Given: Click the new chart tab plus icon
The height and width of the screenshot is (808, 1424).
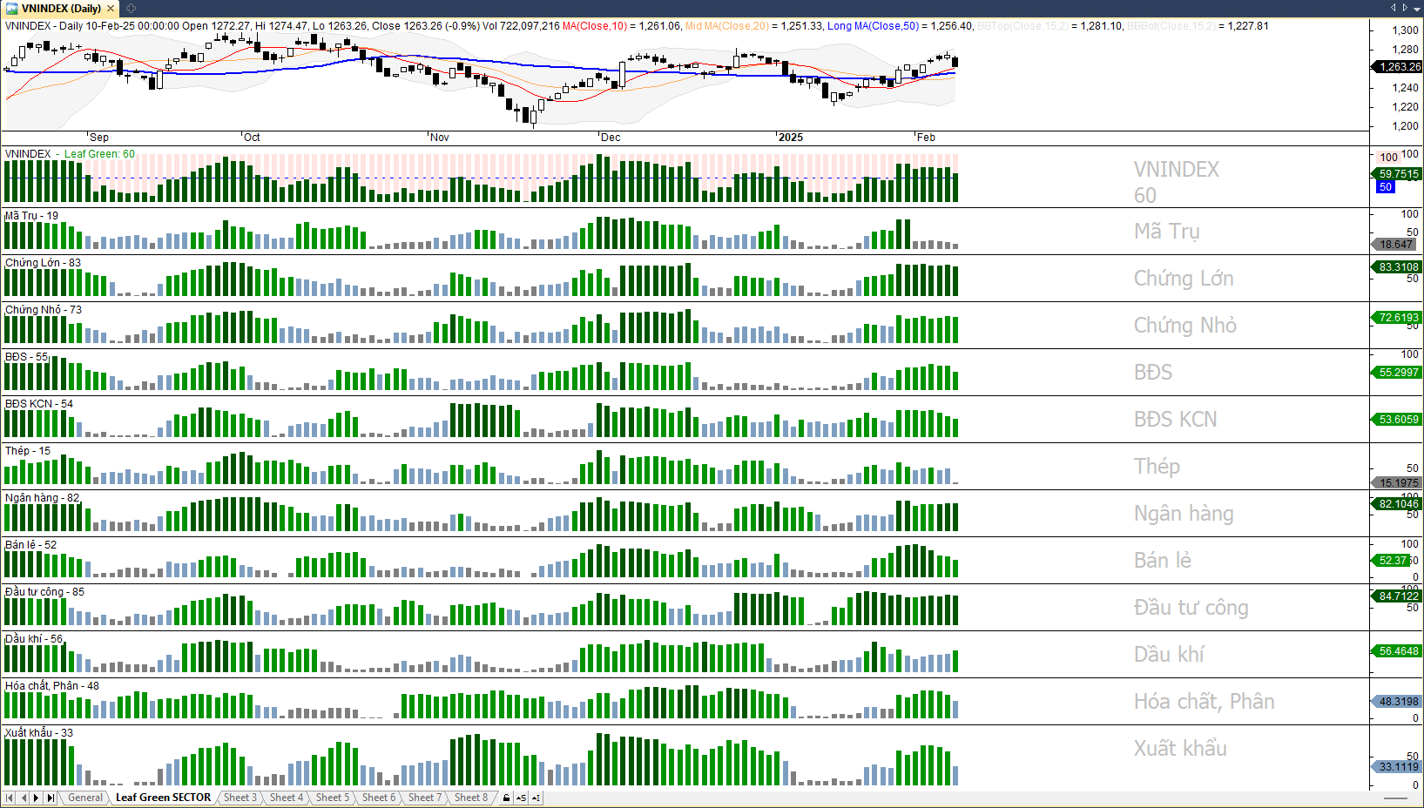Looking at the screenshot, I should pyautogui.click(x=131, y=8).
